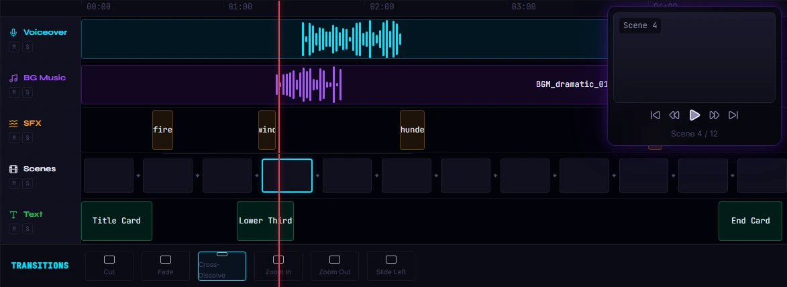Select the fire SFX clip
The width and height of the screenshot is (787, 287).
[162, 130]
